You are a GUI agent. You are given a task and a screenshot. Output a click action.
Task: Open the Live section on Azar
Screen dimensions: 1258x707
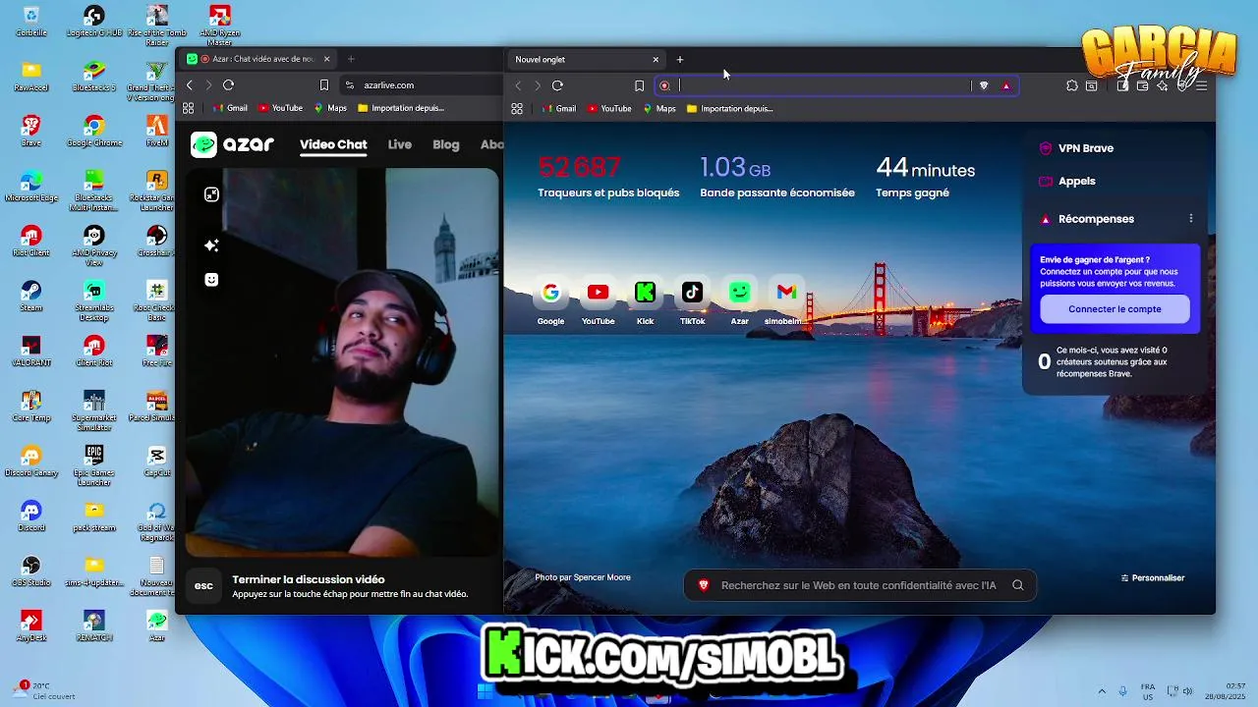click(x=399, y=144)
